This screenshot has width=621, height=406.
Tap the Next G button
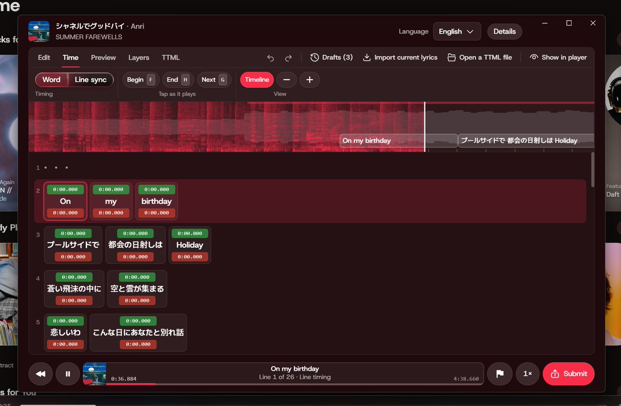pyautogui.click(x=214, y=80)
